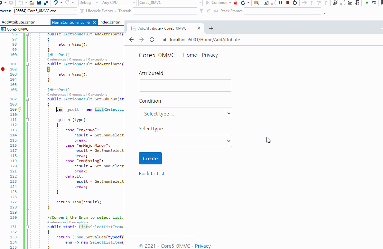Click the disabled navigate forward icon
This screenshot has height=249, width=383.
tap(11, 3)
